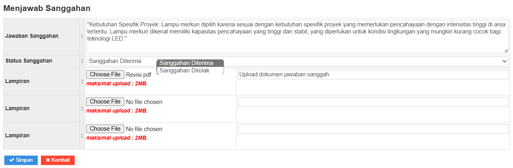Screen dimensions: 513x168
Task: Click Choose File in second Lampiran row
Action: click(x=105, y=102)
